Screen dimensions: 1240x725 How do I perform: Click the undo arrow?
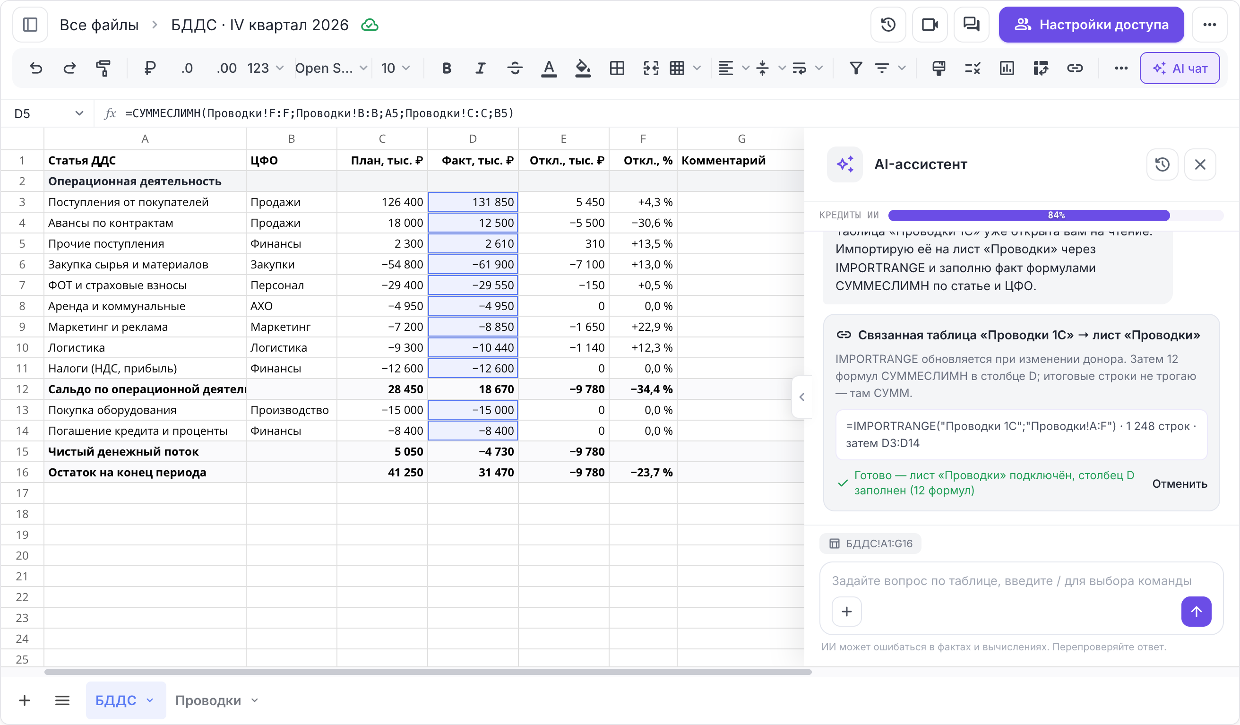point(35,68)
